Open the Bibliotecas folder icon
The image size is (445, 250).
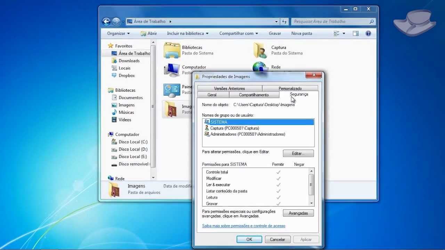[172, 50]
